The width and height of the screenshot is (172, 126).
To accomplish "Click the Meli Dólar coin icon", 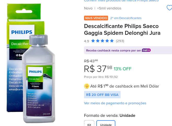I will pyautogui.click(x=87, y=86).
